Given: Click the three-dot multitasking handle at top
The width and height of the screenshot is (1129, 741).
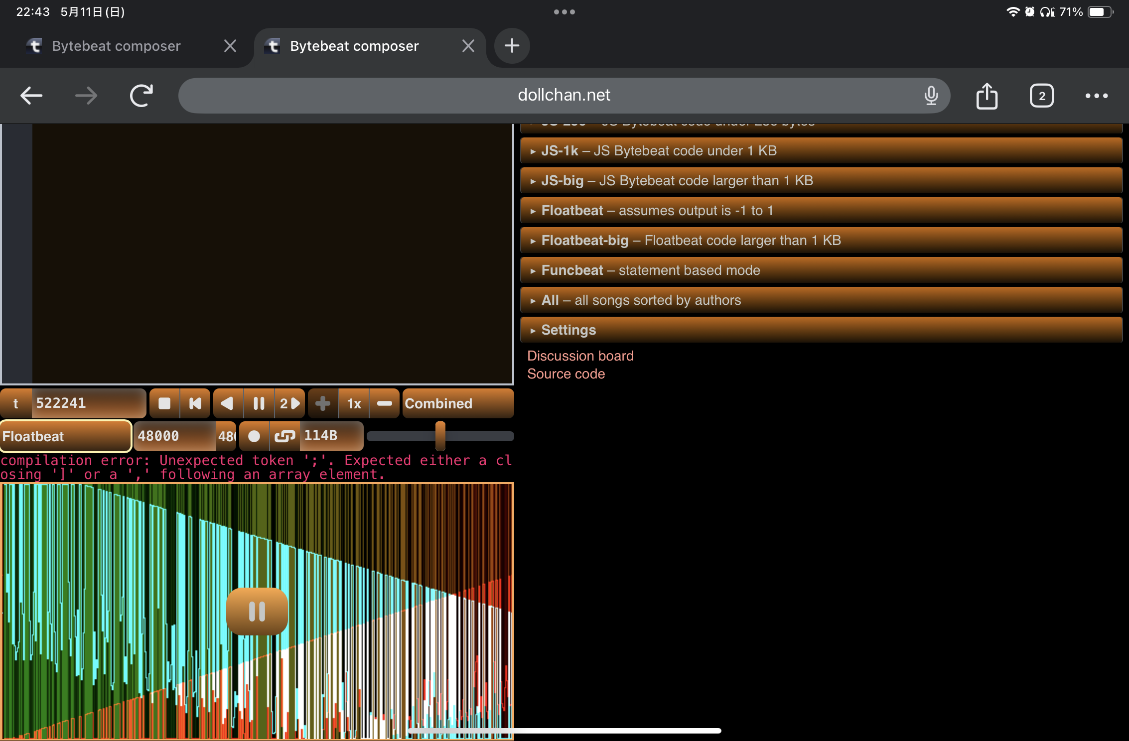Looking at the screenshot, I should [564, 12].
